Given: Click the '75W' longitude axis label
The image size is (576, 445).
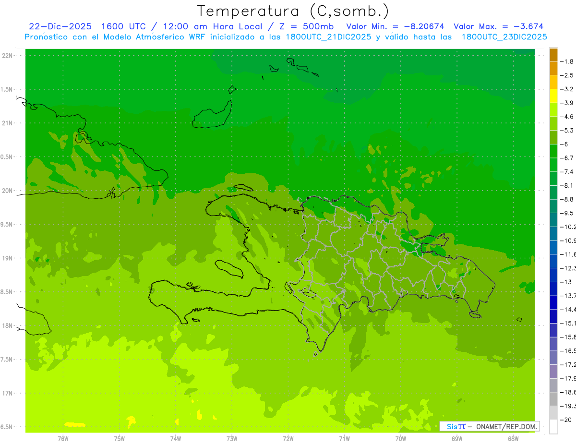Looking at the screenshot, I should (120, 439).
